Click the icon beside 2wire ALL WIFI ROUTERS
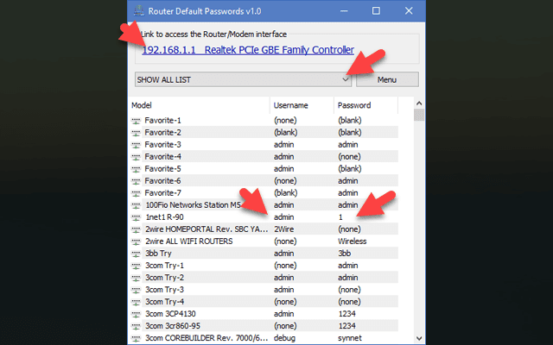 click(x=136, y=241)
